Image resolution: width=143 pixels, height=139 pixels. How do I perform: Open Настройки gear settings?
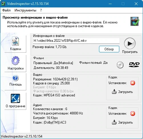[x=15, y=63]
